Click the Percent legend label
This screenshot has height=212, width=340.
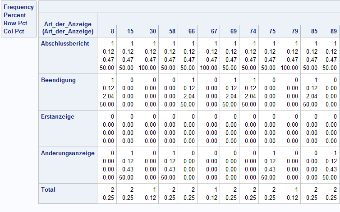[15, 15]
